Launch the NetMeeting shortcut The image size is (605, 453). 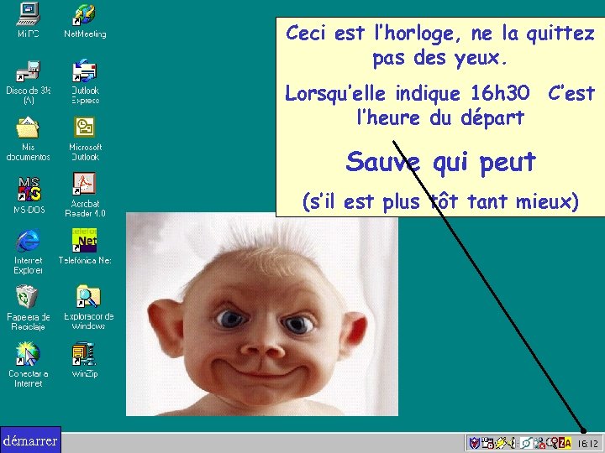coord(85,21)
